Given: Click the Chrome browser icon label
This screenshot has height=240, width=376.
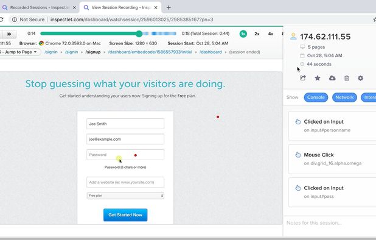Looking at the screenshot, I should coord(41,43).
